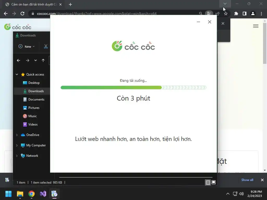The height and width of the screenshot is (200, 267).
Task: Click the Cut scissors icon in Explorer
Action: pyautogui.click(x=46, y=46)
